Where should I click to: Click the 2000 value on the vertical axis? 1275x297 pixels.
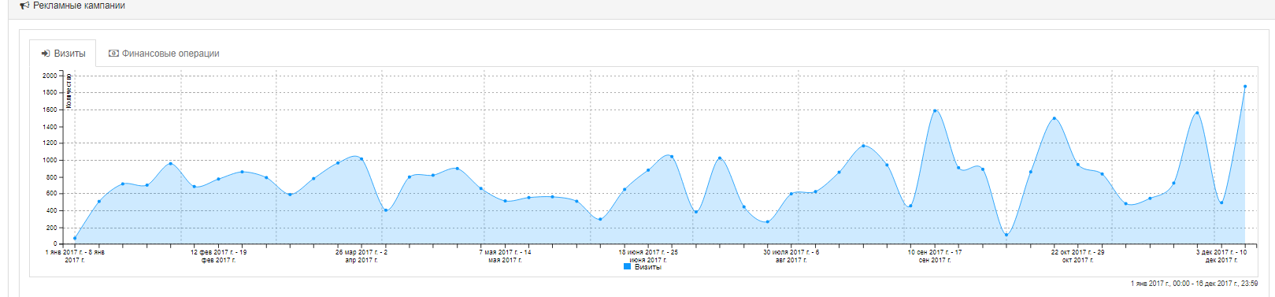pos(50,76)
